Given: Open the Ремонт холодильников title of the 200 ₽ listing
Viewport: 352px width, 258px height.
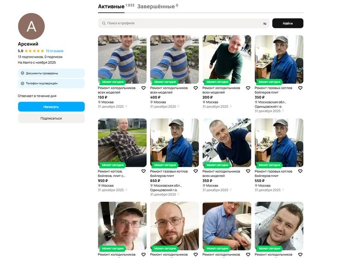Looking at the screenshot, I should pyautogui.click(x=221, y=90).
